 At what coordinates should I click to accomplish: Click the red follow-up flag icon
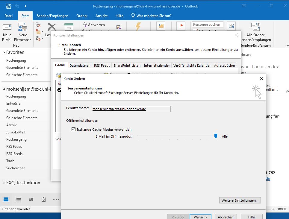coord(181,26)
